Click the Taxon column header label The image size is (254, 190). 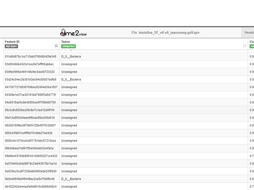[66, 41]
